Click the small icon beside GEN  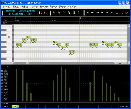coord(2,89)
